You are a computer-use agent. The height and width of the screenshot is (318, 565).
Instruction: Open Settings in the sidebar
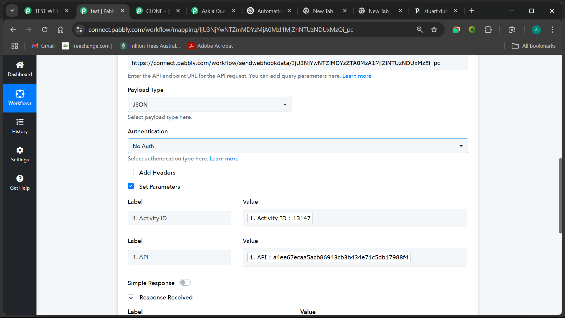coord(20,154)
